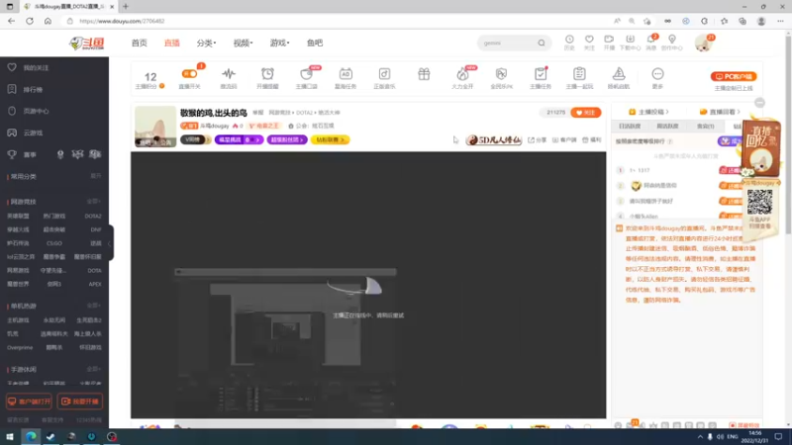Click the search input field
This screenshot has height=445, width=792.
pos(508,43)
